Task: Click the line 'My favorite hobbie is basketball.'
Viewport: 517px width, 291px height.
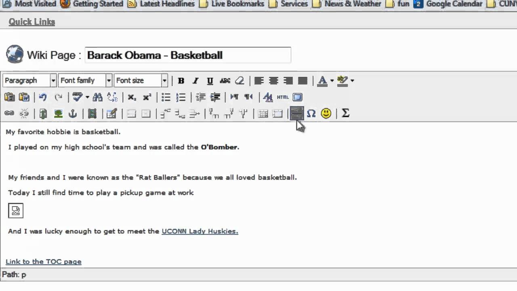Action: click(x=63, y=132)
